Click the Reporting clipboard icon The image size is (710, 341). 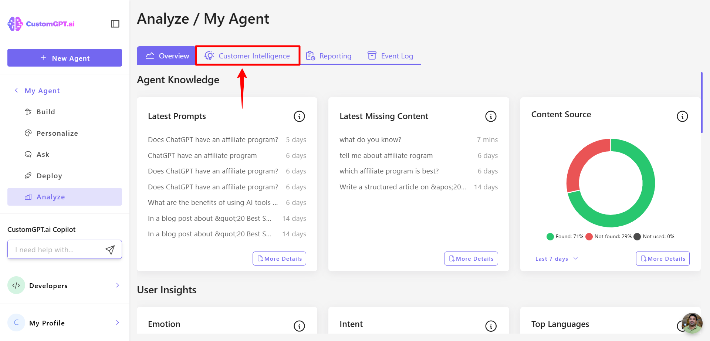310,56
